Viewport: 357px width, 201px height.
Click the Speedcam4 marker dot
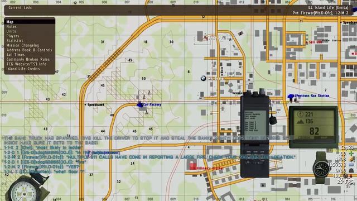[x=85, y=105]
